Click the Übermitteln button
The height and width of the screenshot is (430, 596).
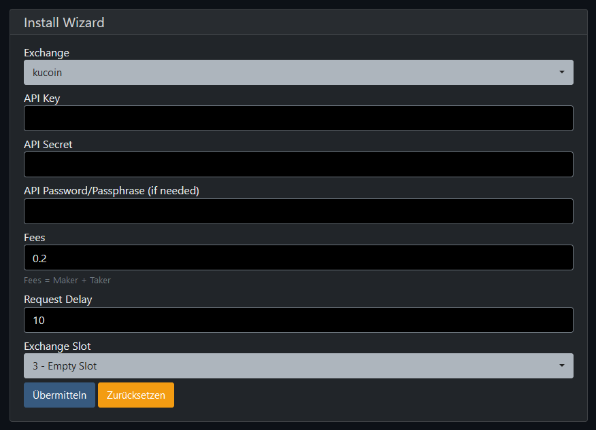[59, 395]
